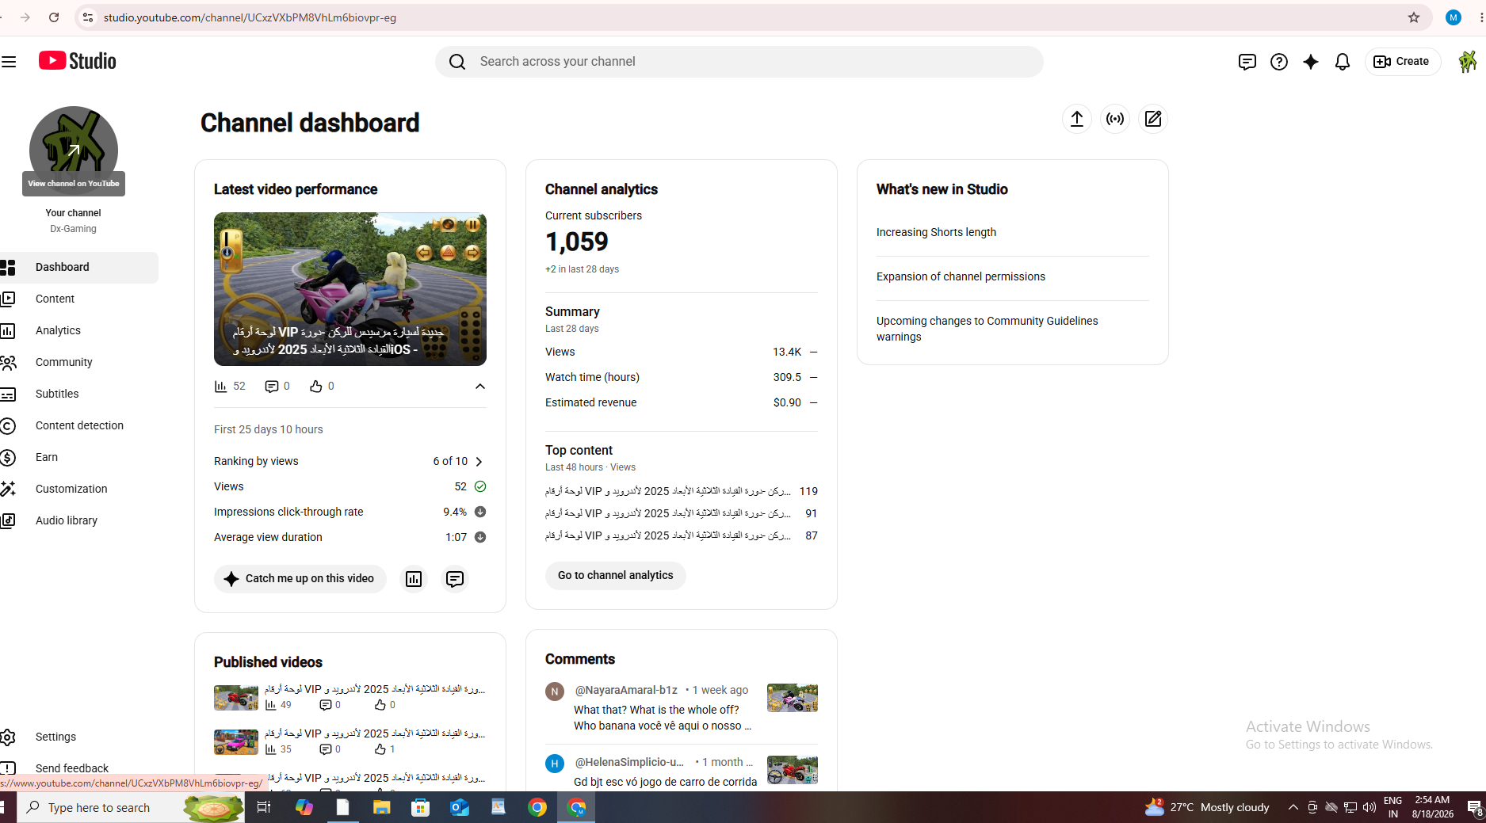Screen dimensions: 1486x823
Task: Open published video thumbnail with 49 views
Action: point(236,697)
